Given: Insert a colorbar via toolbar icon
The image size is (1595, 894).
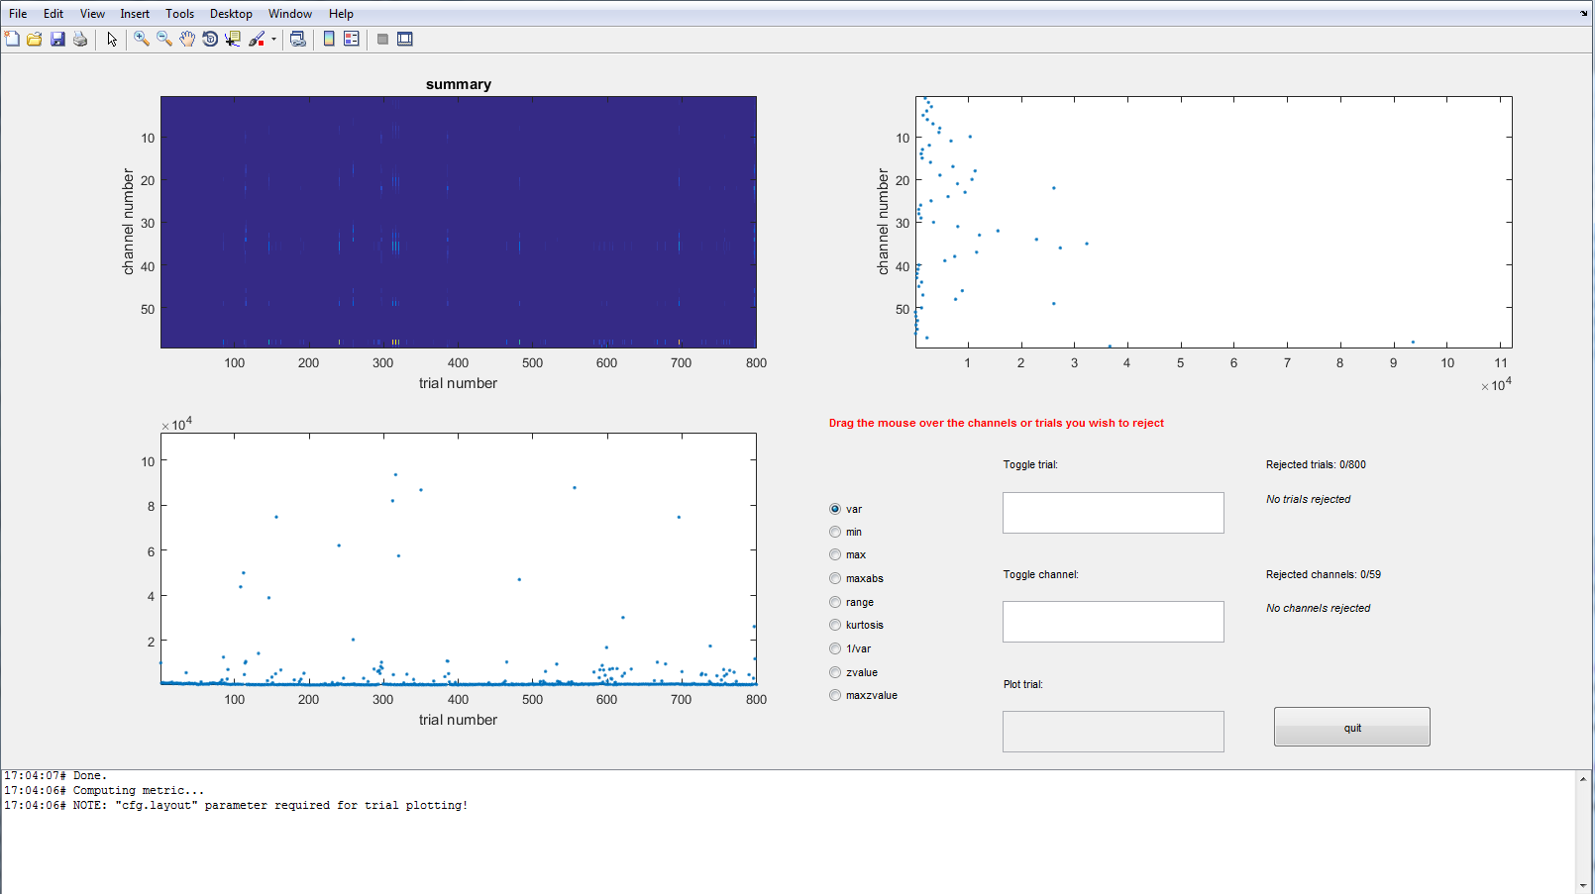Looking at the screenshot, I should (329, 39).
